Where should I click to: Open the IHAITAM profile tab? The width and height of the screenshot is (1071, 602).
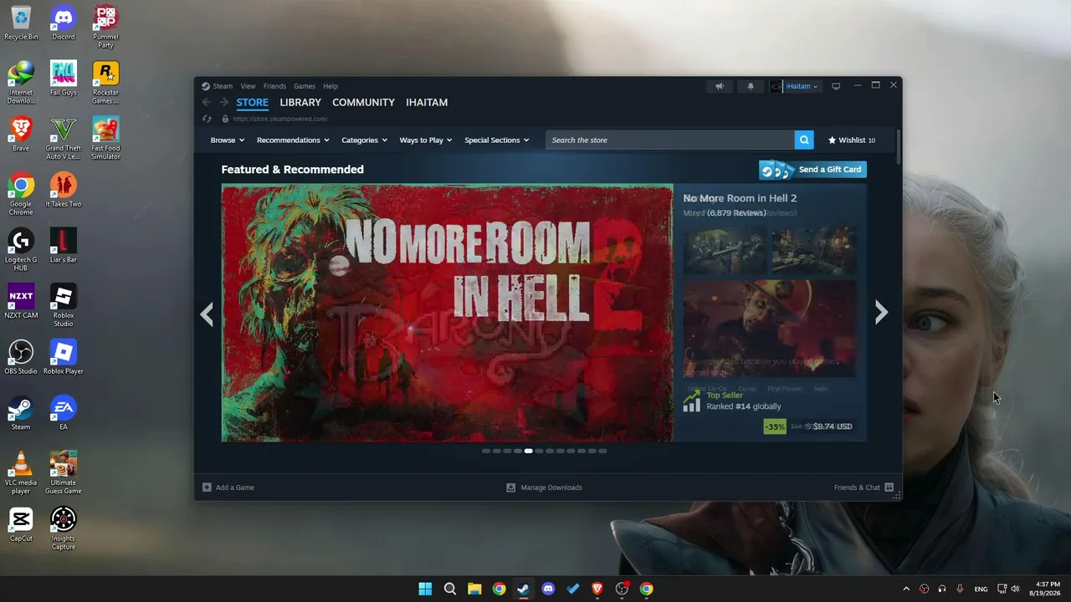427,102
